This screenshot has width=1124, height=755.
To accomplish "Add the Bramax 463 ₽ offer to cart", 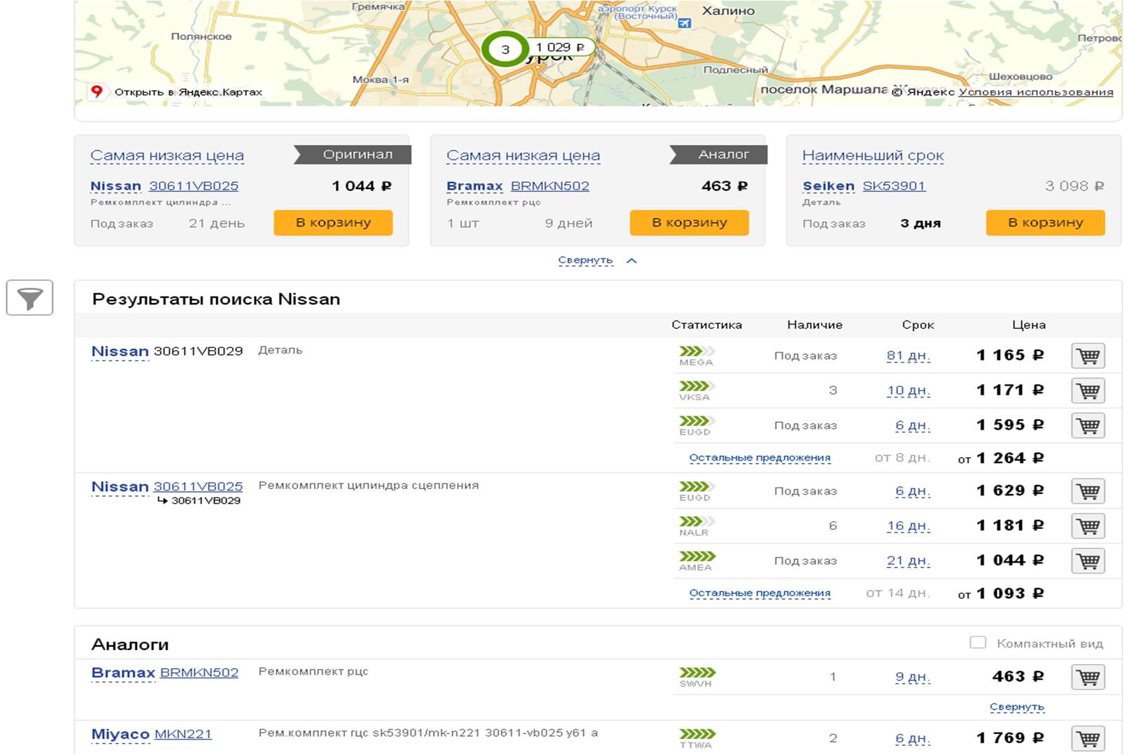I will pyautogui.click(x=1088, y=677).
